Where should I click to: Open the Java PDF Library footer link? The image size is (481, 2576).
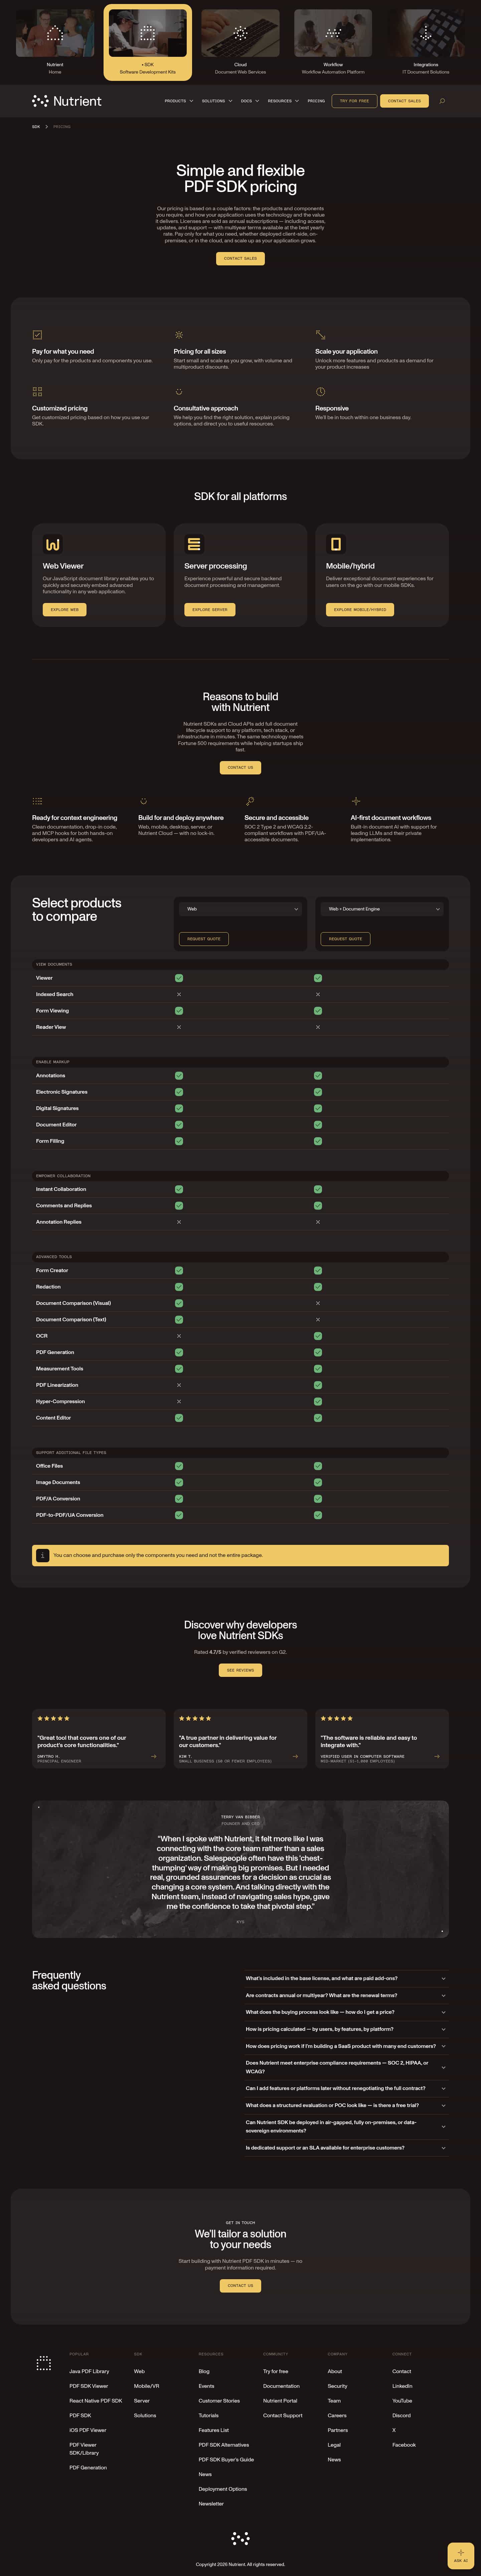[89, 2371]
